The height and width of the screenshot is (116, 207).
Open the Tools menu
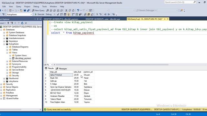pos(44,6)
